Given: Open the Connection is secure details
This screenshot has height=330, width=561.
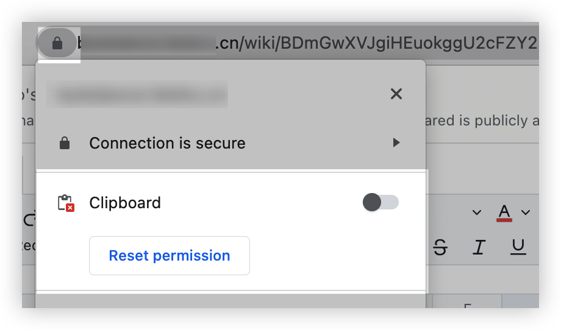Looking at the screenshot, I should point(230,143).
